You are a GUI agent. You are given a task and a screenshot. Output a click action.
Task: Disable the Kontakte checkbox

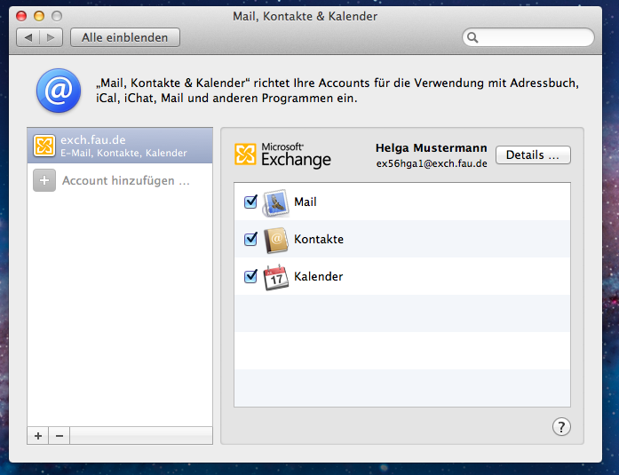(250, 240)
